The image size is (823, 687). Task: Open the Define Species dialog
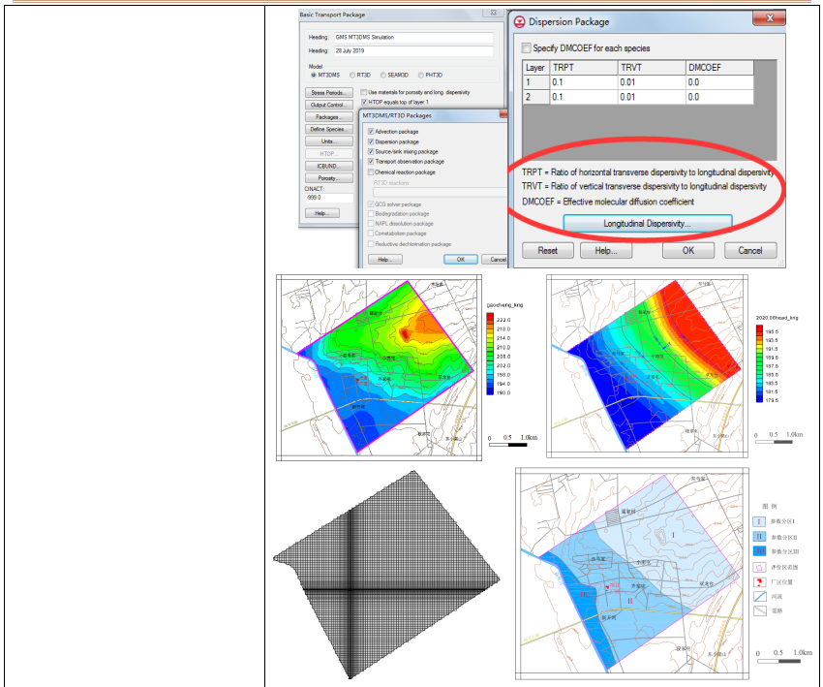[x=327, y=129]
